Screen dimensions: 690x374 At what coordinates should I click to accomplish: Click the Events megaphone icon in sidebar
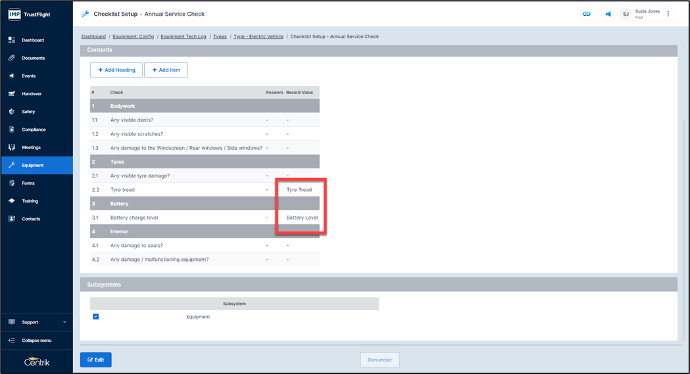click(x=12, y=76)
